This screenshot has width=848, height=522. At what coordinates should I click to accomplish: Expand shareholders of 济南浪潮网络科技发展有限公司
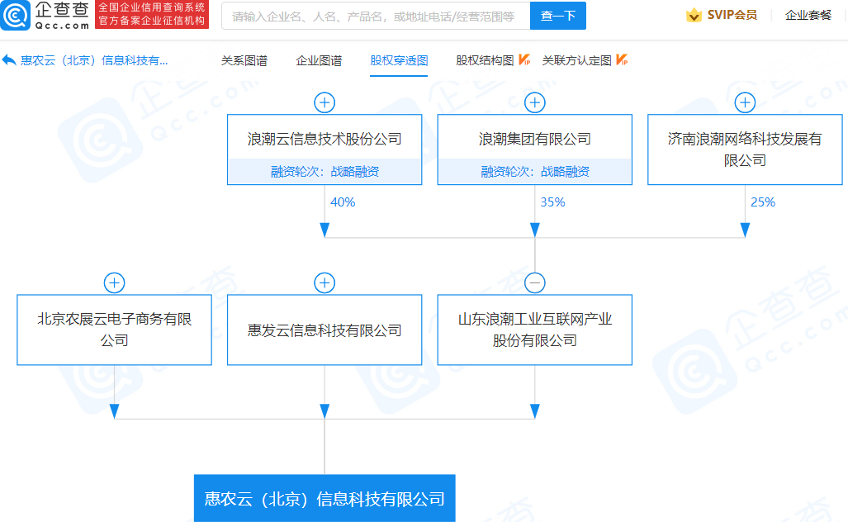tap(745, 102)
